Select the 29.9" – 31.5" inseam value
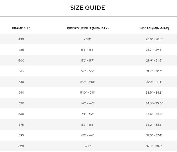The height and width of the screenshot is (152, 177). [154, 60]
